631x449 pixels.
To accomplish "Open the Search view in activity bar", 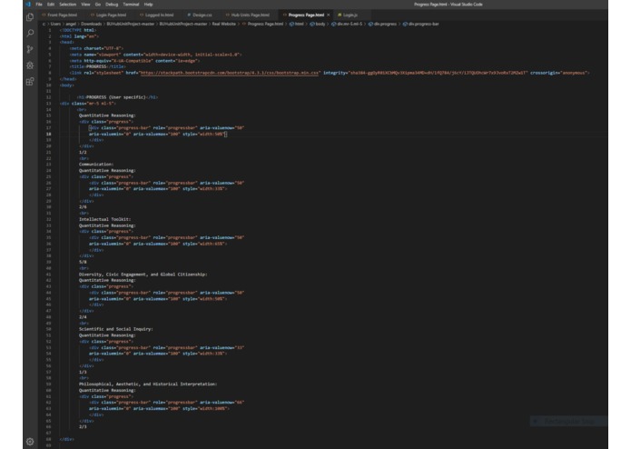I will (x=30, y=33).
